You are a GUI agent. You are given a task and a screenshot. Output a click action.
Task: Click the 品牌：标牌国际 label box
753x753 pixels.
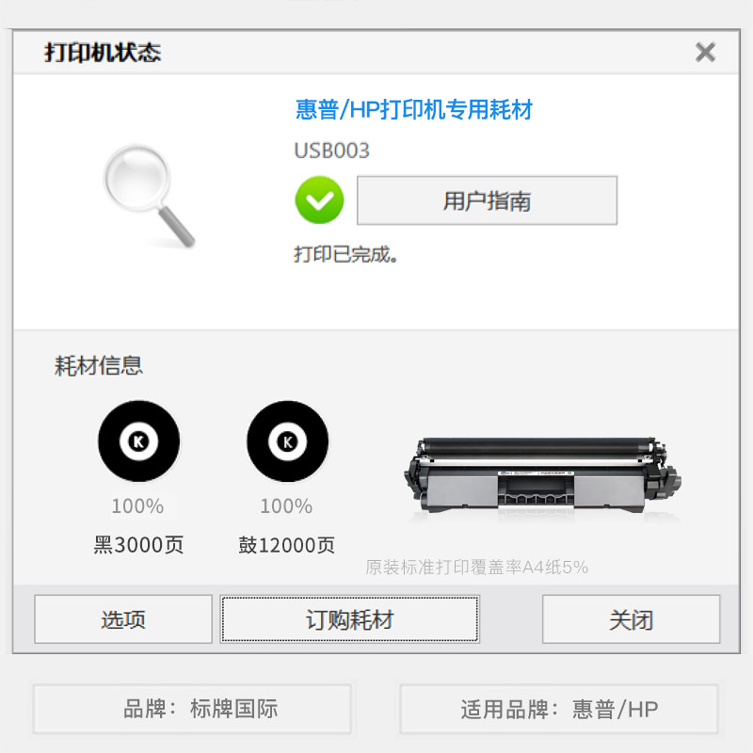(192, 709)
